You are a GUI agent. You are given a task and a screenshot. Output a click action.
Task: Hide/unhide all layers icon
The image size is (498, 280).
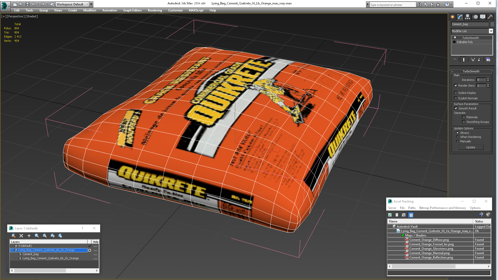(x=52, y=236)
